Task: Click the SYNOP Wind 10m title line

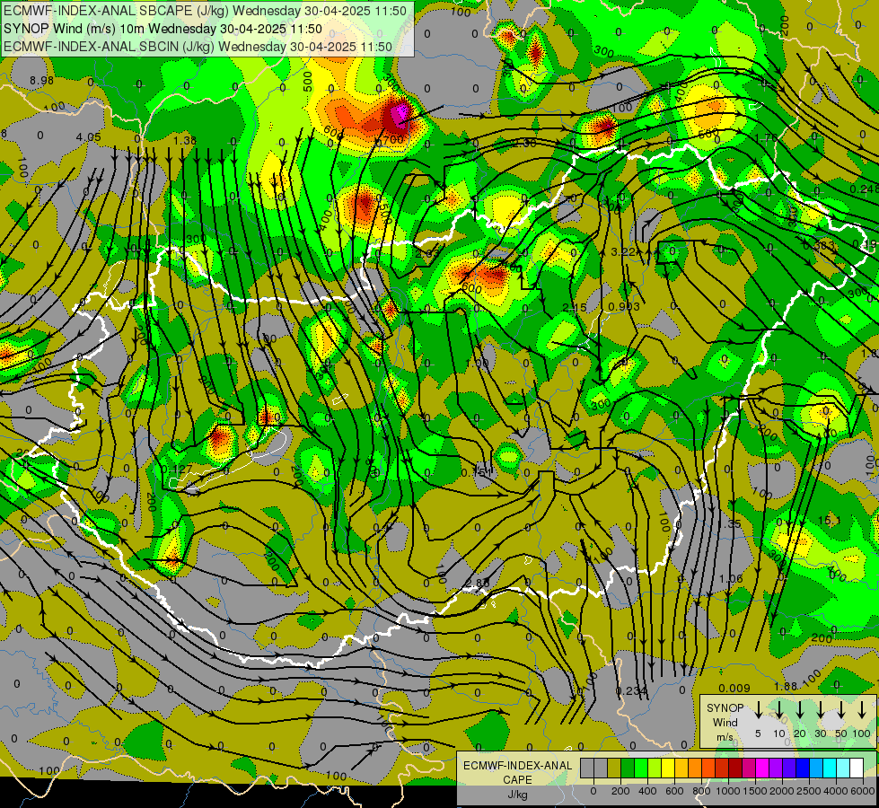Action: [163, 29]
